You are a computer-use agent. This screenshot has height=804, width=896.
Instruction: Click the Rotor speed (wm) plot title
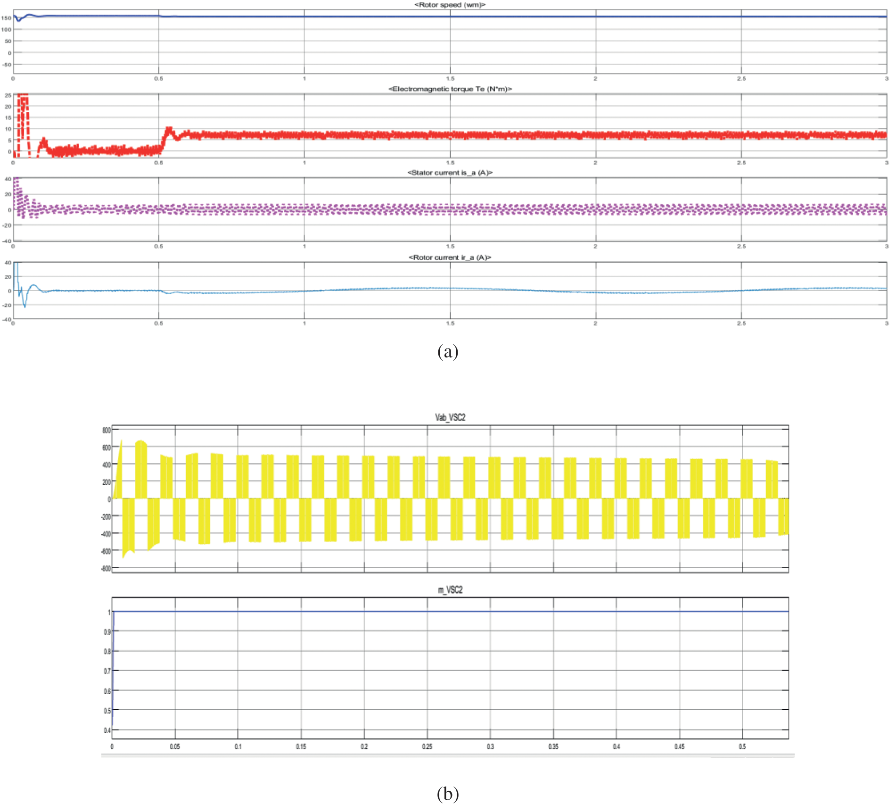click(x=450, y=5)
